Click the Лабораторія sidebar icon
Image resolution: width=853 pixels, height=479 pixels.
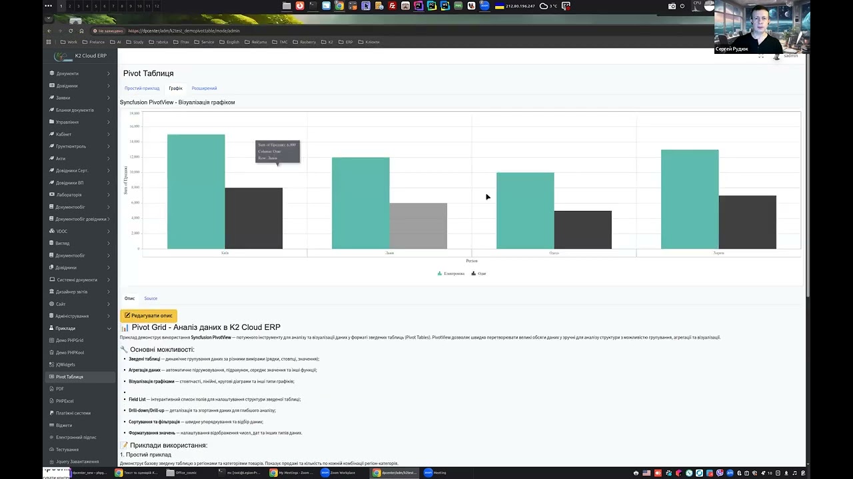(52, 195)
